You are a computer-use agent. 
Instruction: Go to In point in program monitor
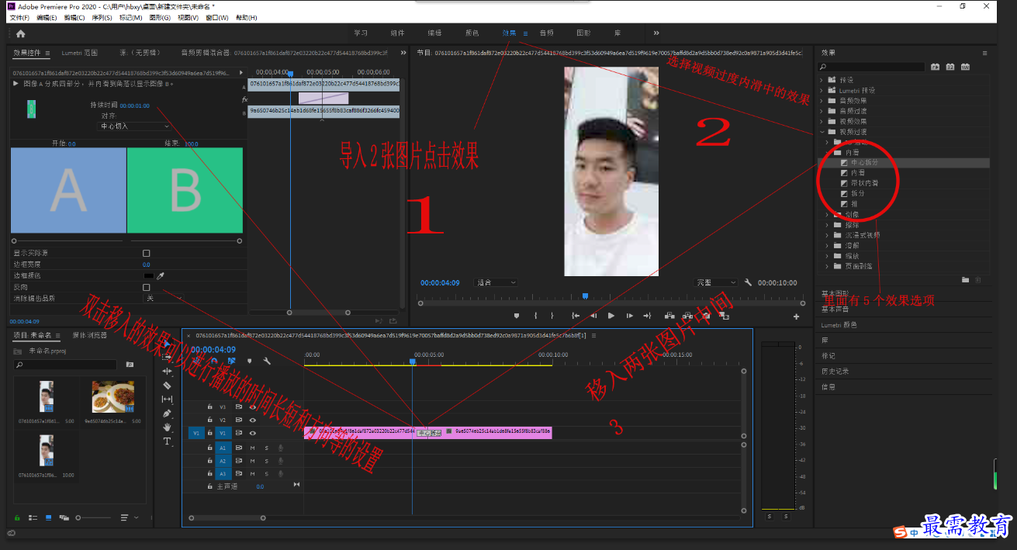point(576,316)
